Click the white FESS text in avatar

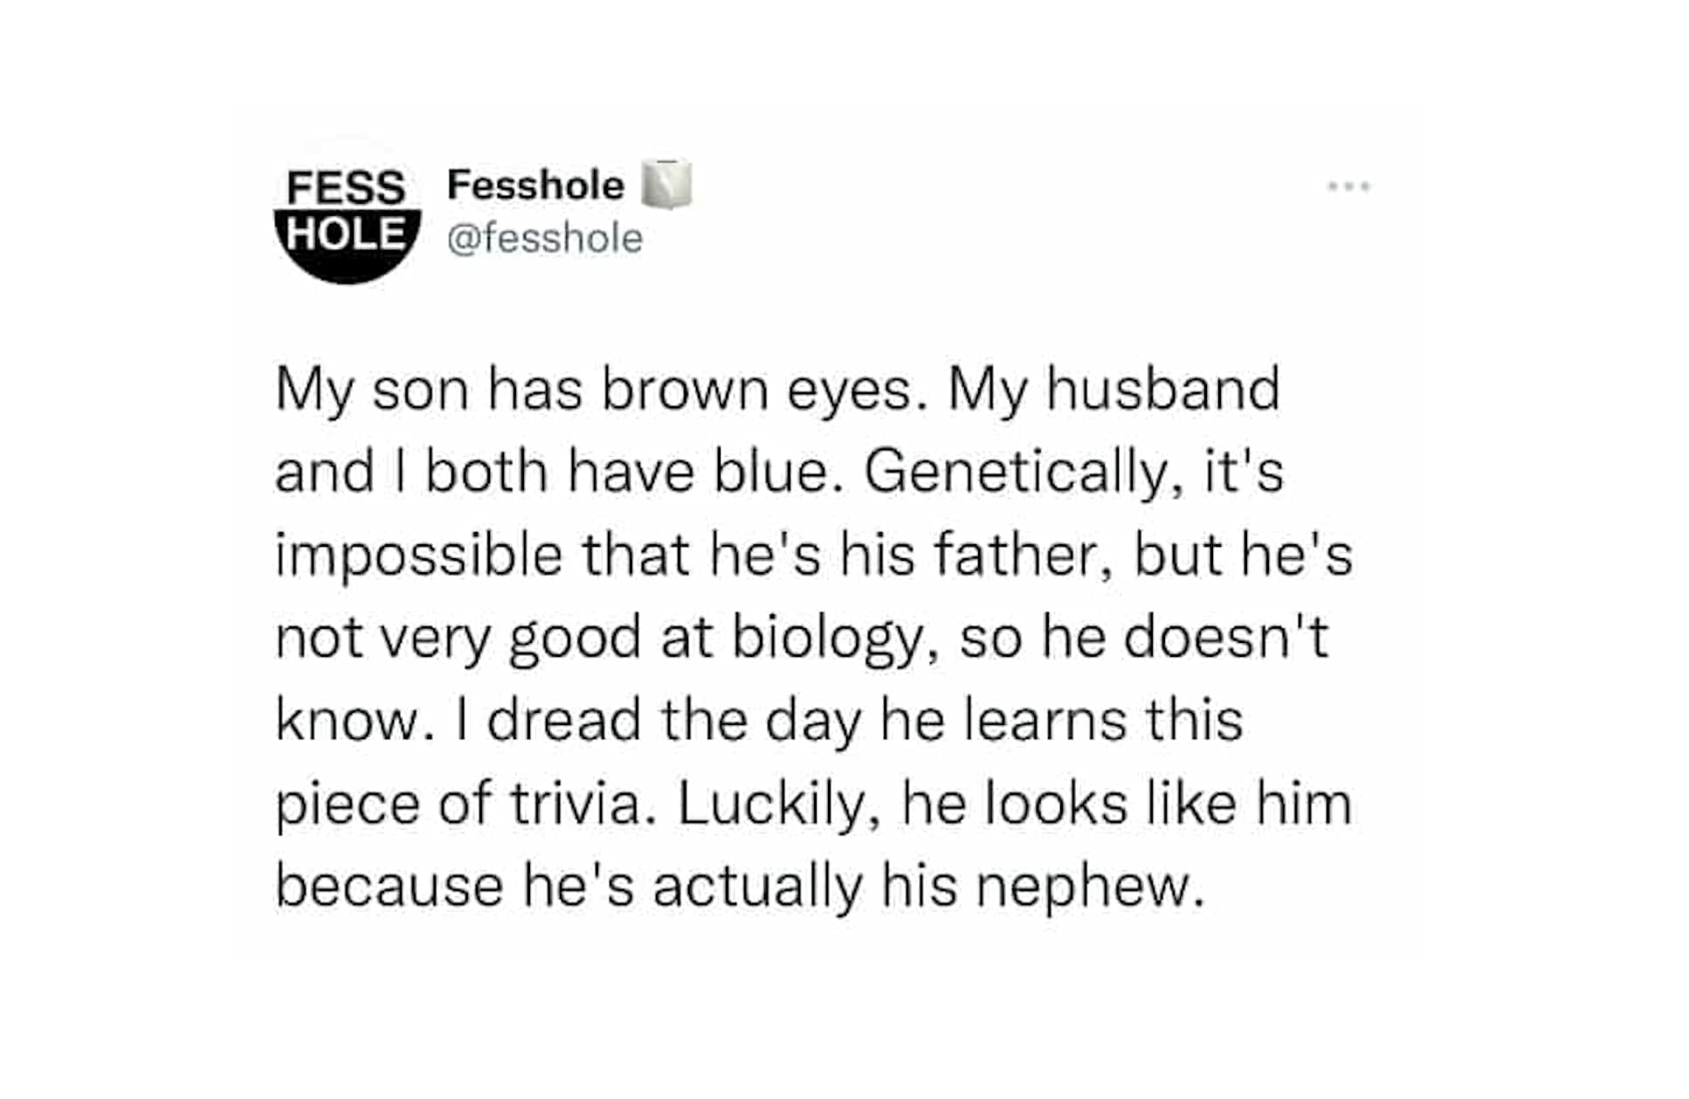coord(346,187)
